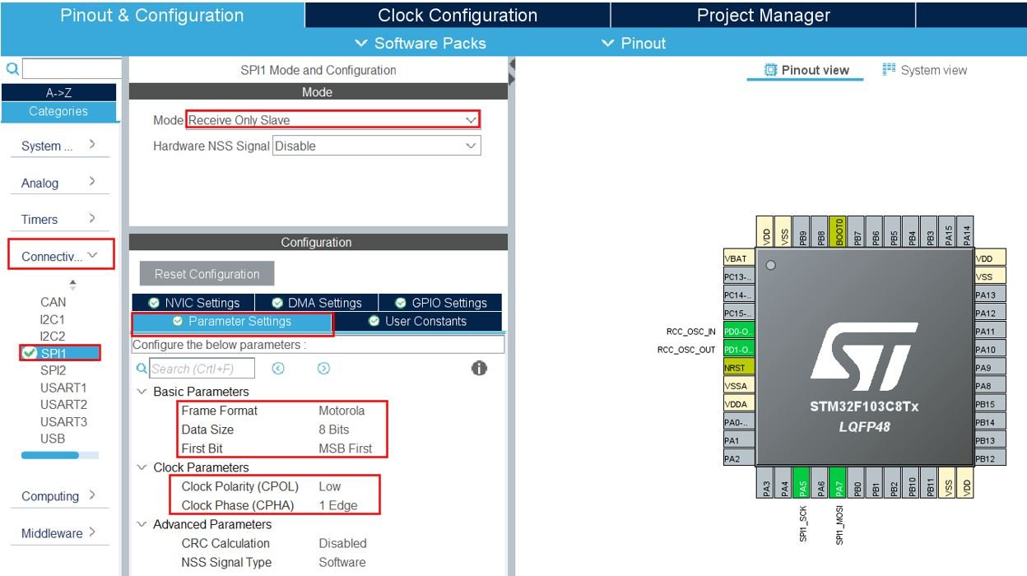Show parameter info icon

[479, 369]
